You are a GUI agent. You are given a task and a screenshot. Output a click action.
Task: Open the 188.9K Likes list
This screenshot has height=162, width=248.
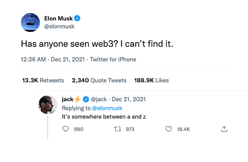pyautogui.click(x=151, y=80)
